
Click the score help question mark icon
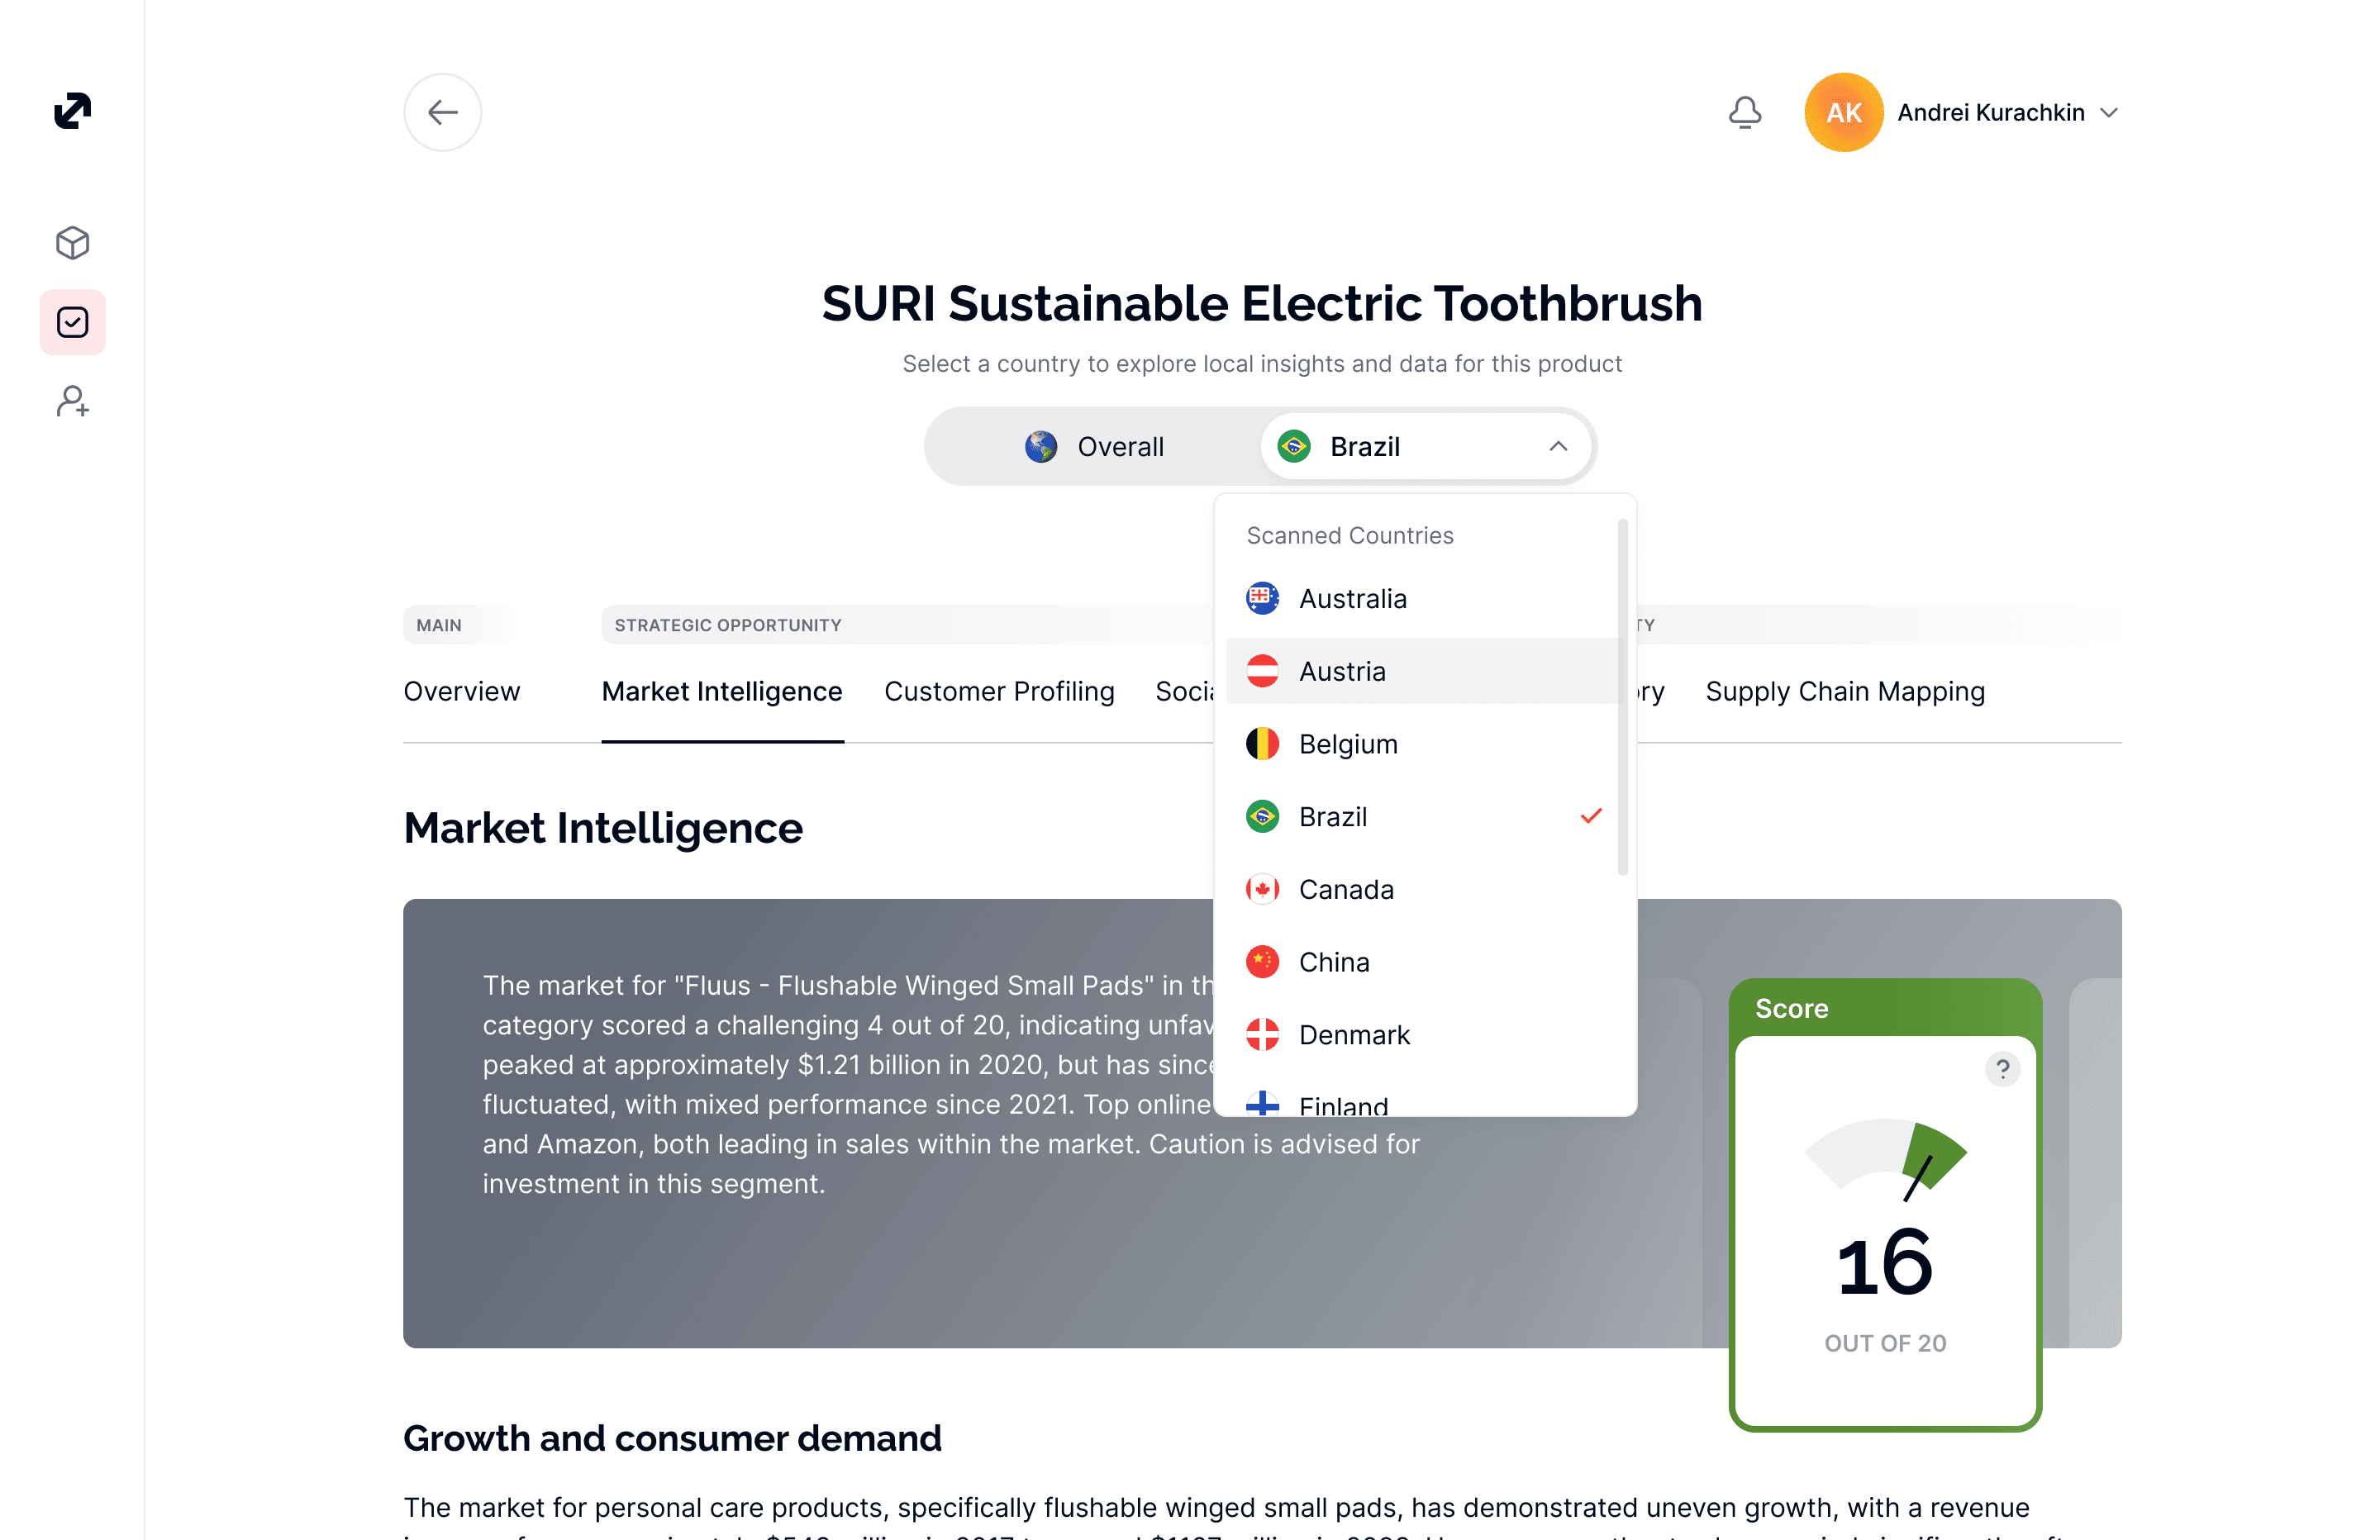coord(2002,1069)
